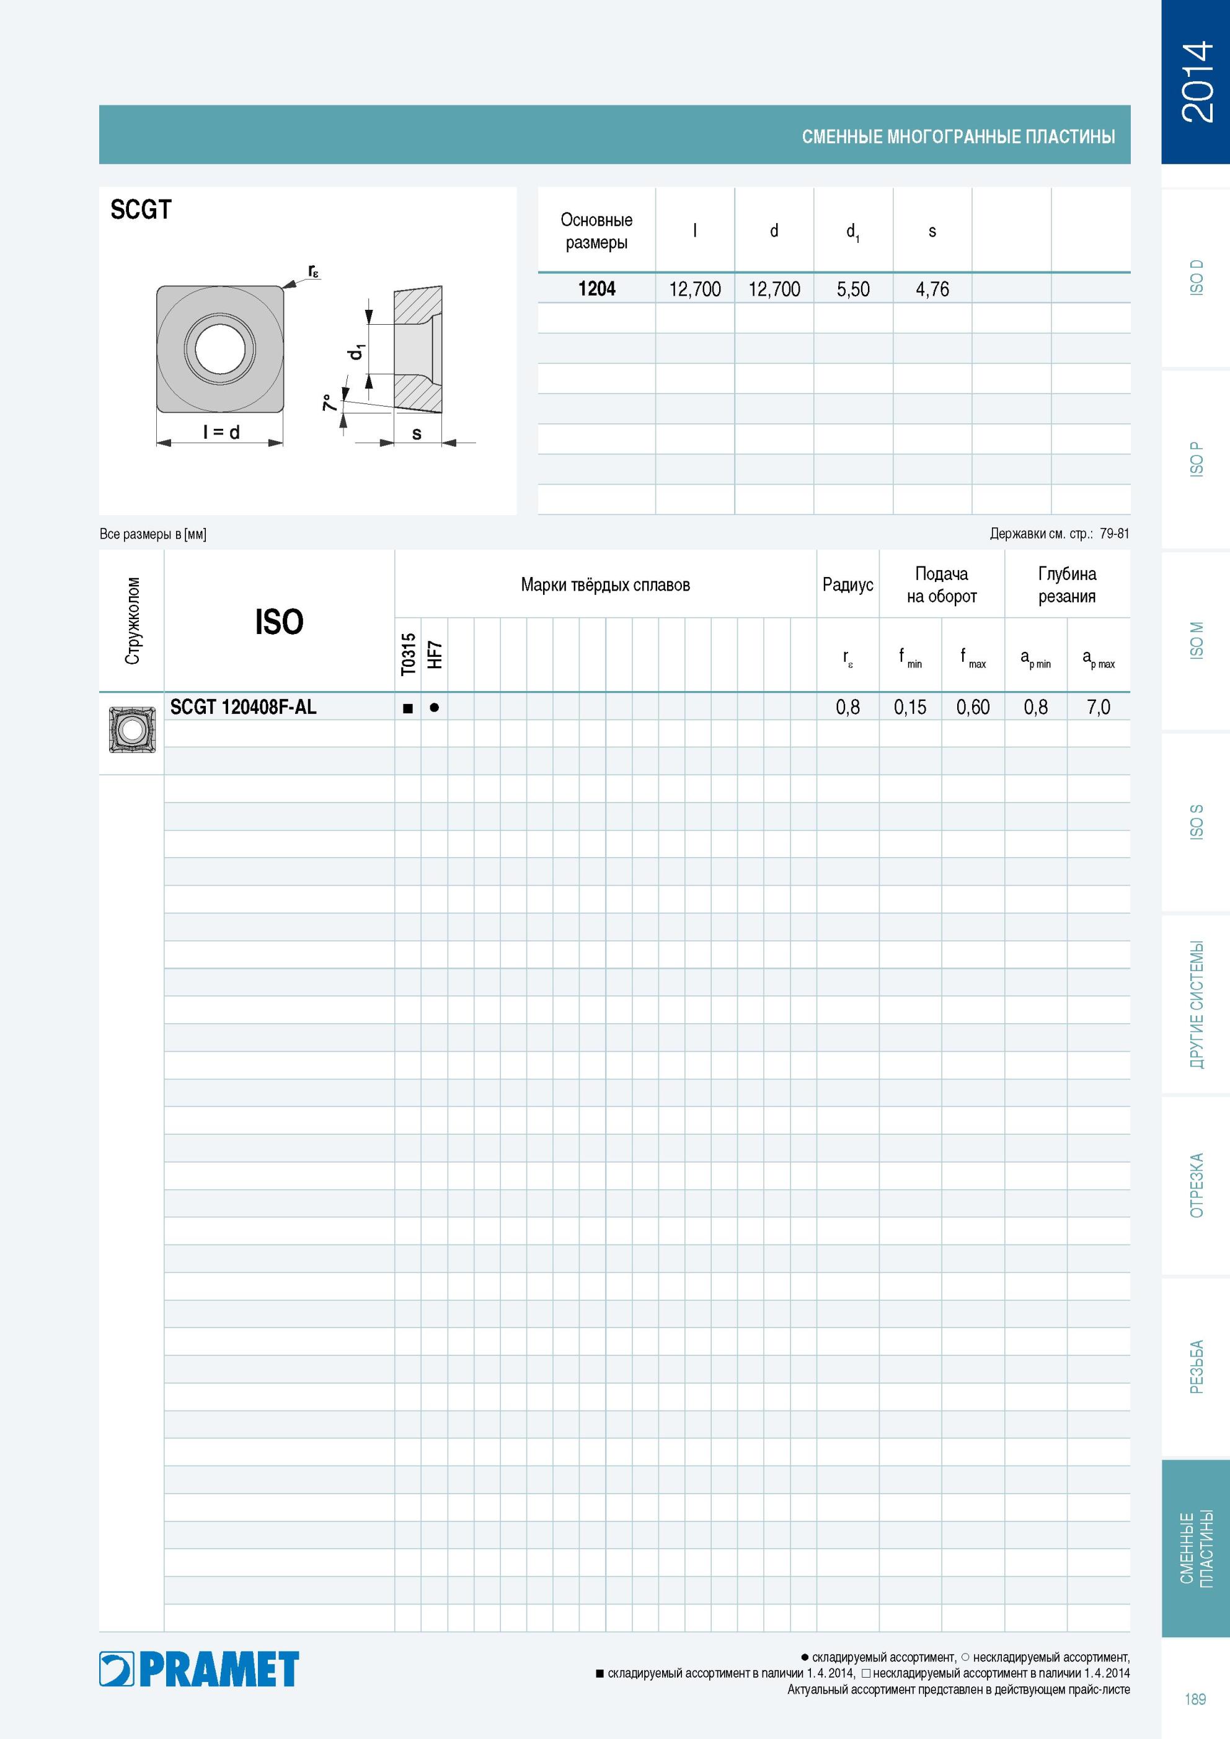The width and height of the screenshot is (1230, 1739).
Task: Open the ОТРЕЗКА side tab
Action: click(x=1196, y=1186)
